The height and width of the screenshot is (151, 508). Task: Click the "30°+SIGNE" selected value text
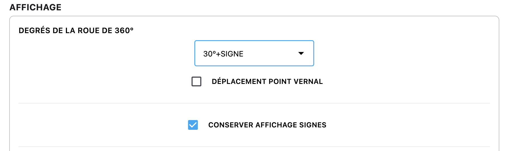tap(223, 54)
